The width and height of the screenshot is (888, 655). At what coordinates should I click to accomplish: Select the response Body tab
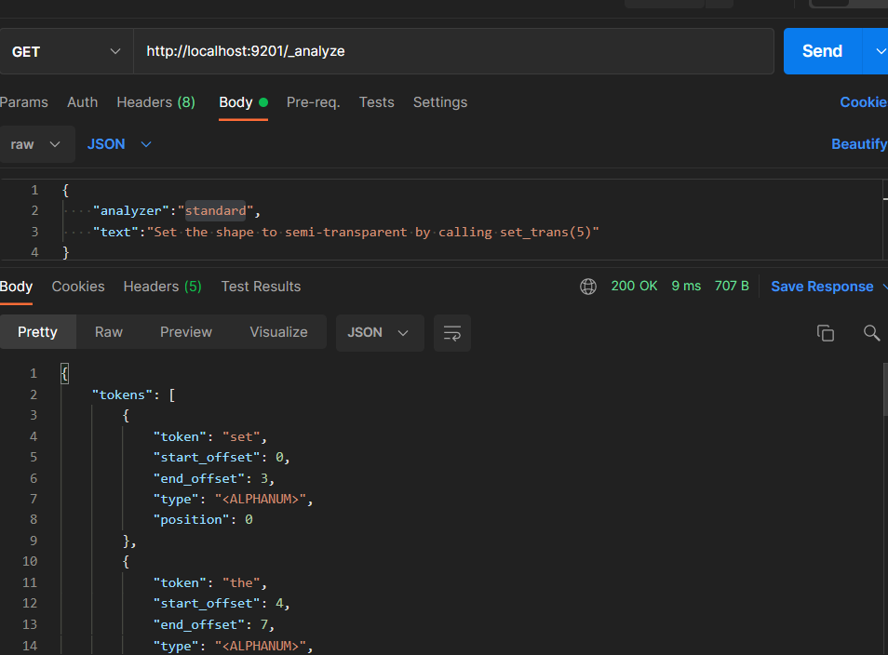click(x=17, y=287)
